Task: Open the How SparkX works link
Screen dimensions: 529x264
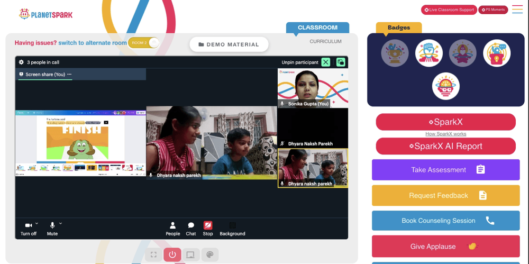Action: [445, 134]
